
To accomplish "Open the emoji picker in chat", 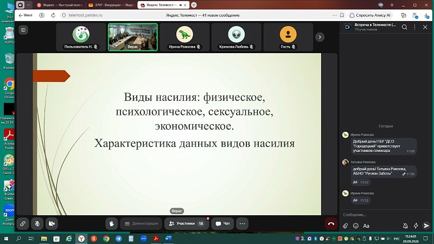I will coord(356,226).
